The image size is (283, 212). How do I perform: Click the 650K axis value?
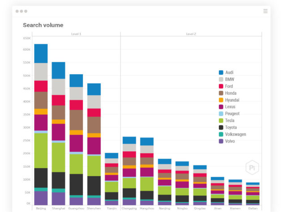point(27,38)
